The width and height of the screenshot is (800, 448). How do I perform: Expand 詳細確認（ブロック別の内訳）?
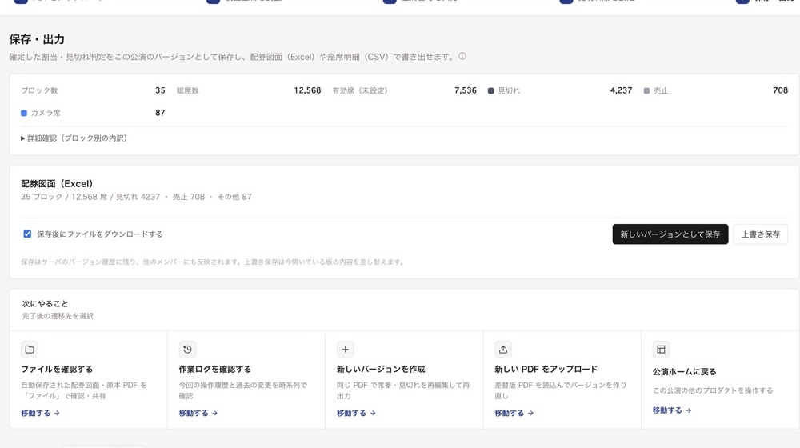click(x=74, y=138)
